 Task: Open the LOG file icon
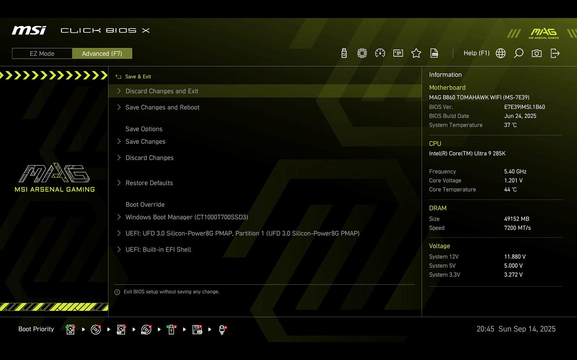pyautogui.click(x=435, y=53)
